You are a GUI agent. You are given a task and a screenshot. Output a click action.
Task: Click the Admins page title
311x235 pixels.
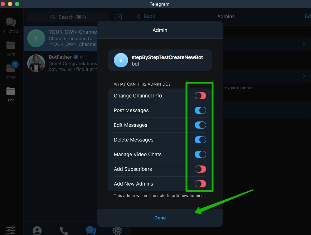226,16
